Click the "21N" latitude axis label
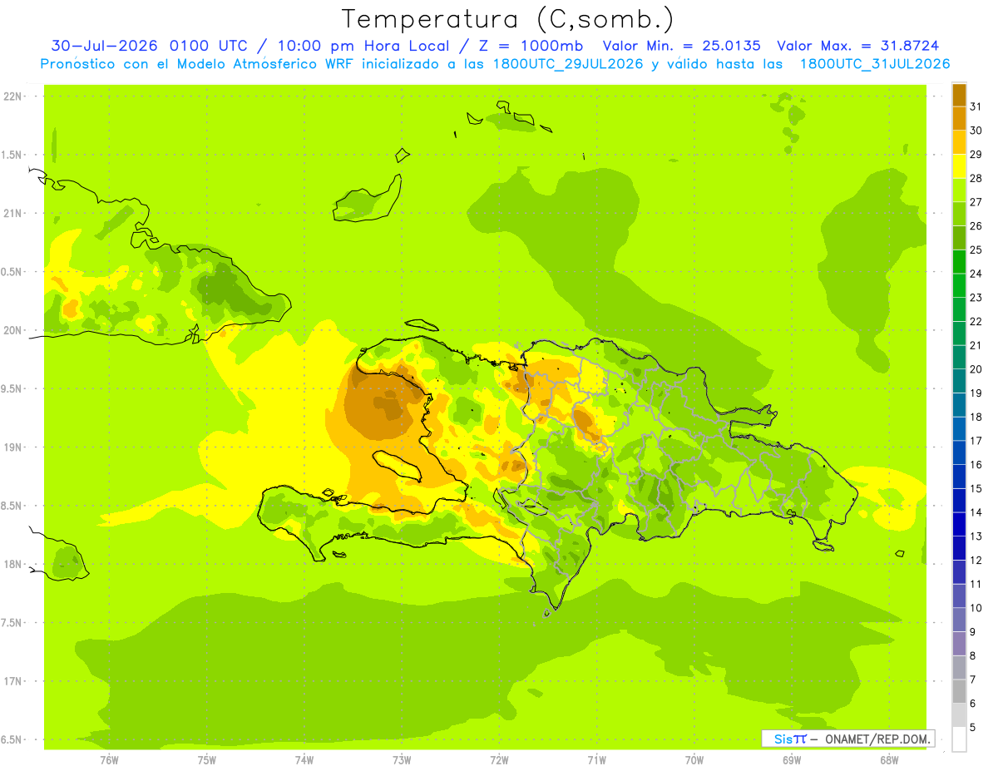Image resolution: width=998 pixels, height=771 pixels. [x=14, y=214]
